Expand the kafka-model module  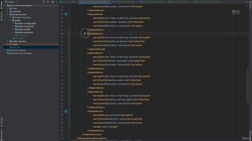[13, 29]
